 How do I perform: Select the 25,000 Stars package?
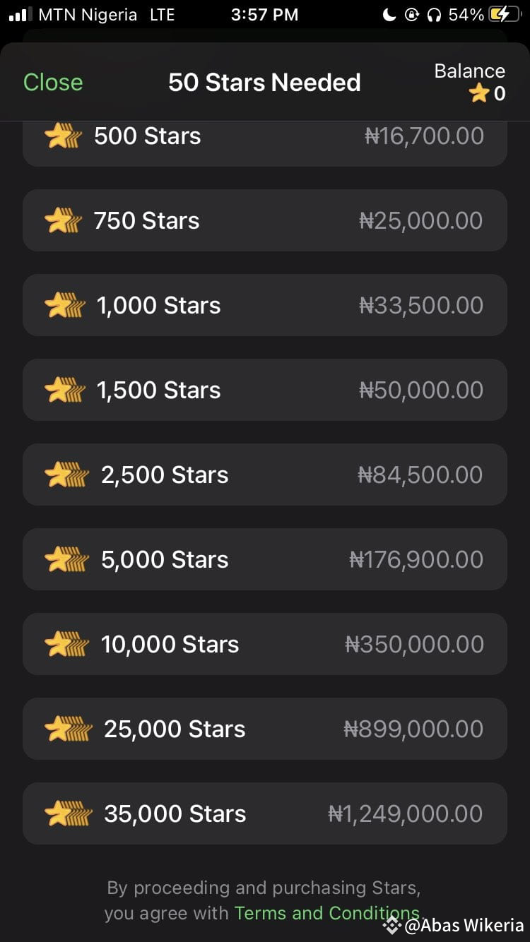tap(264, 729)
